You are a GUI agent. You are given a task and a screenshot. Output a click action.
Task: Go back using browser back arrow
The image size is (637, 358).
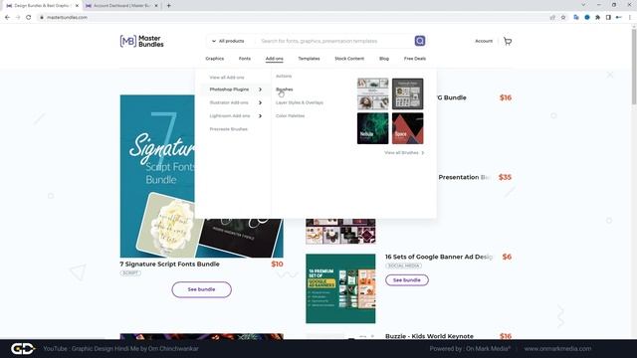point(7,18)
